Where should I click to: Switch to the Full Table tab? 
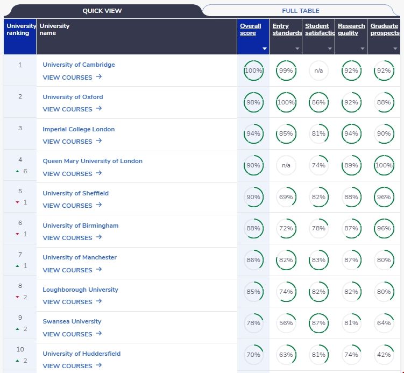pos(300,11)
